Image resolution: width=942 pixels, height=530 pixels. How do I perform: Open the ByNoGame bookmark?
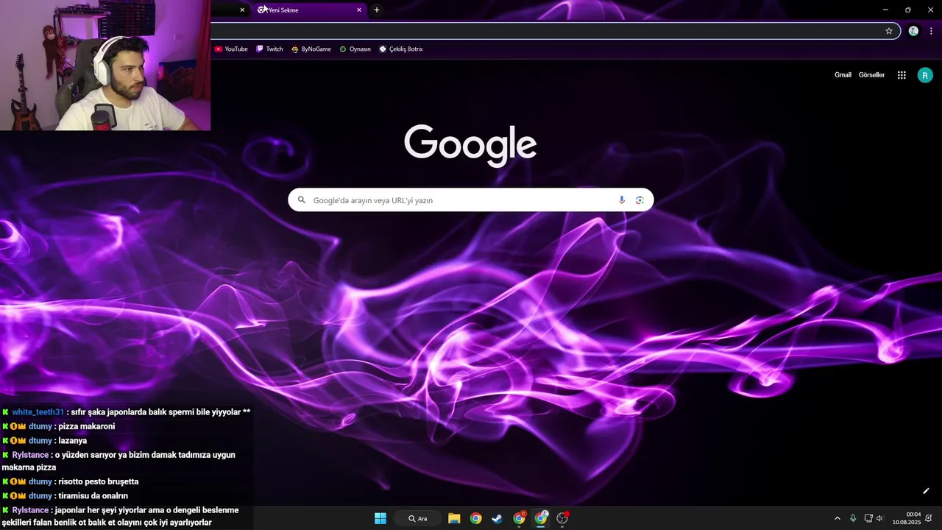311,49
